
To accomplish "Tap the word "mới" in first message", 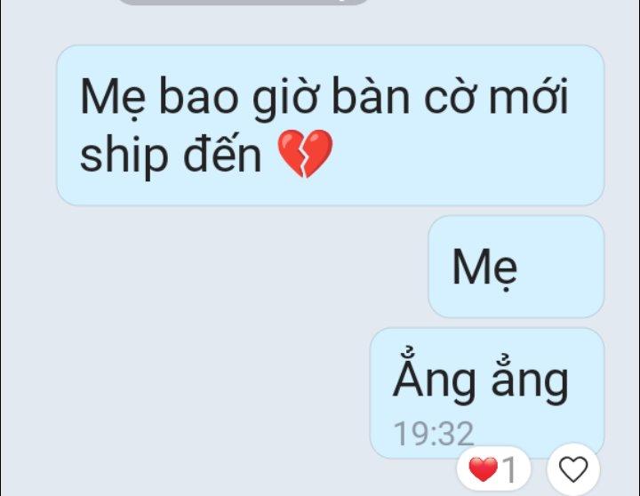I will pyautogui.click(x=528, y=96).
